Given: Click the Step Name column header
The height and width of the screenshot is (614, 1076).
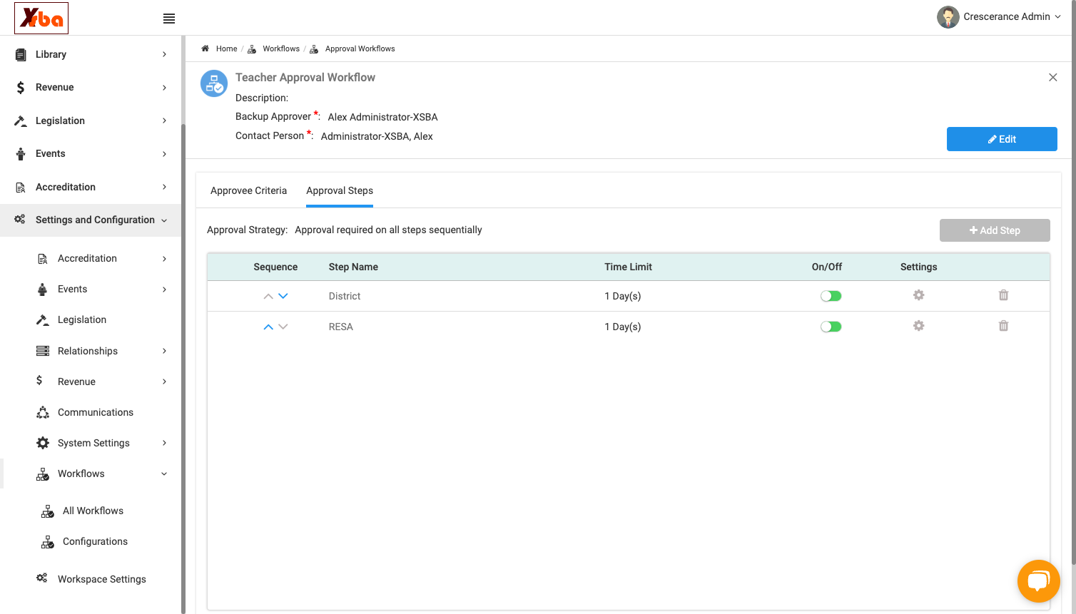Looking at the screenshot, I should point(353,267).
